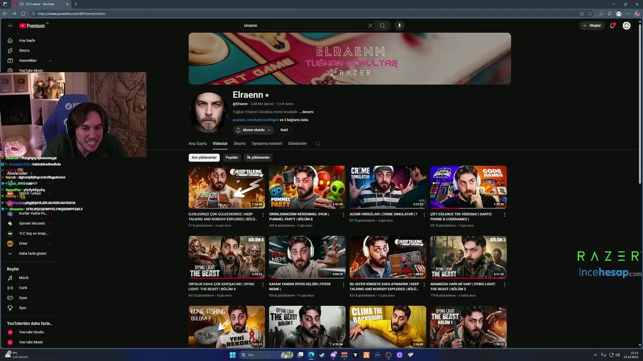Select the 'Son yüklenenler' filter chip

tap(204, 157)
